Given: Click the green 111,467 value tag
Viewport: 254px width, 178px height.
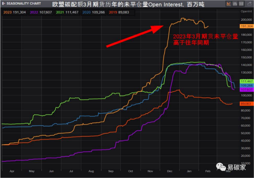Looking at the screenshot, I should coord(246,81).
